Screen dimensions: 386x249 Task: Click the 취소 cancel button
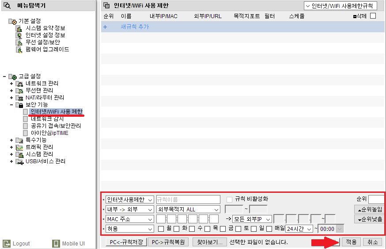point(372,242)
